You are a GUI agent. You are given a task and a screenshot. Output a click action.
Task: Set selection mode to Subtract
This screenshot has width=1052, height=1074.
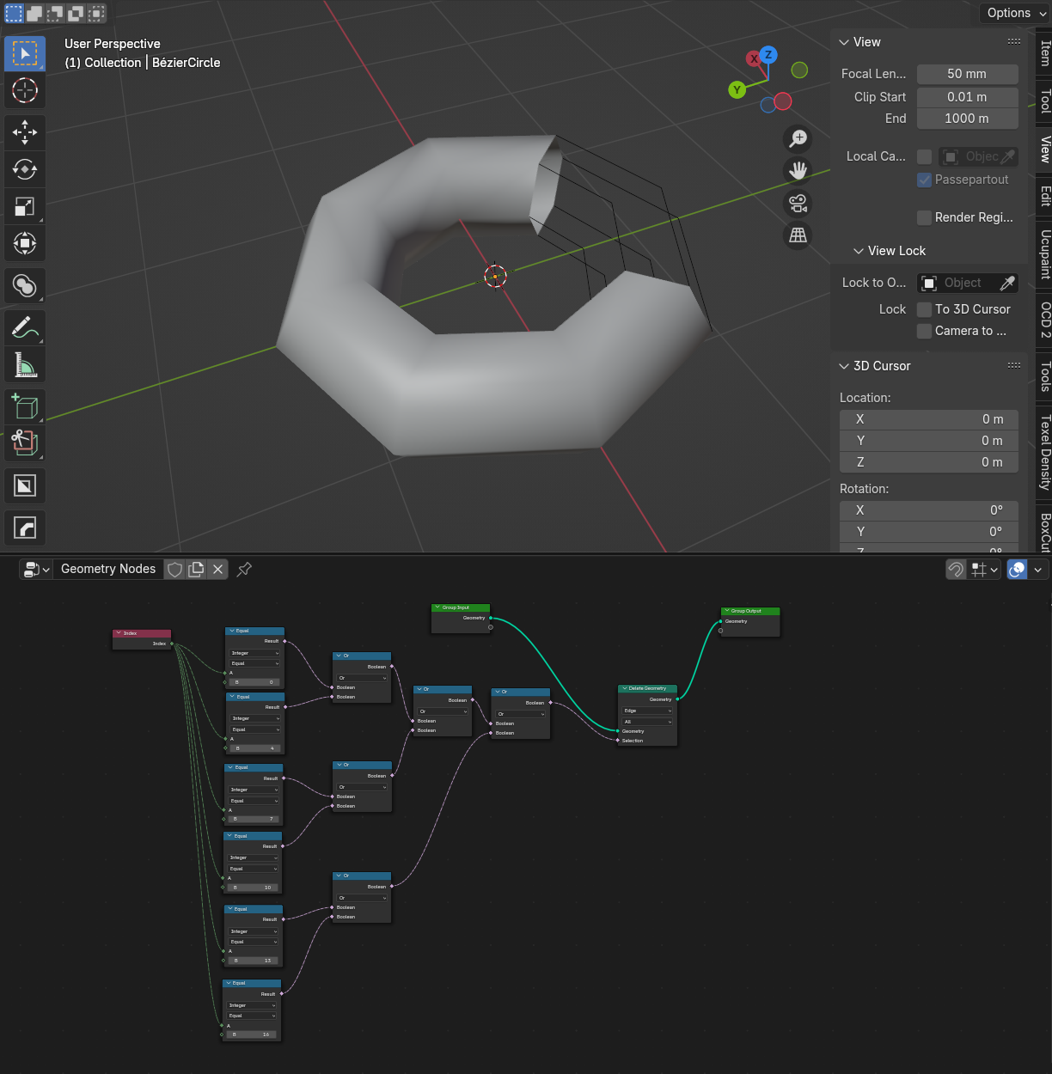click(x=56, y=13)
